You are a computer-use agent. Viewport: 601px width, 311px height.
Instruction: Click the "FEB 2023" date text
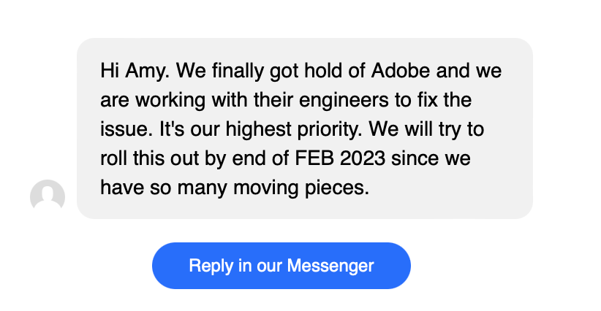click(x=340, y=158)
